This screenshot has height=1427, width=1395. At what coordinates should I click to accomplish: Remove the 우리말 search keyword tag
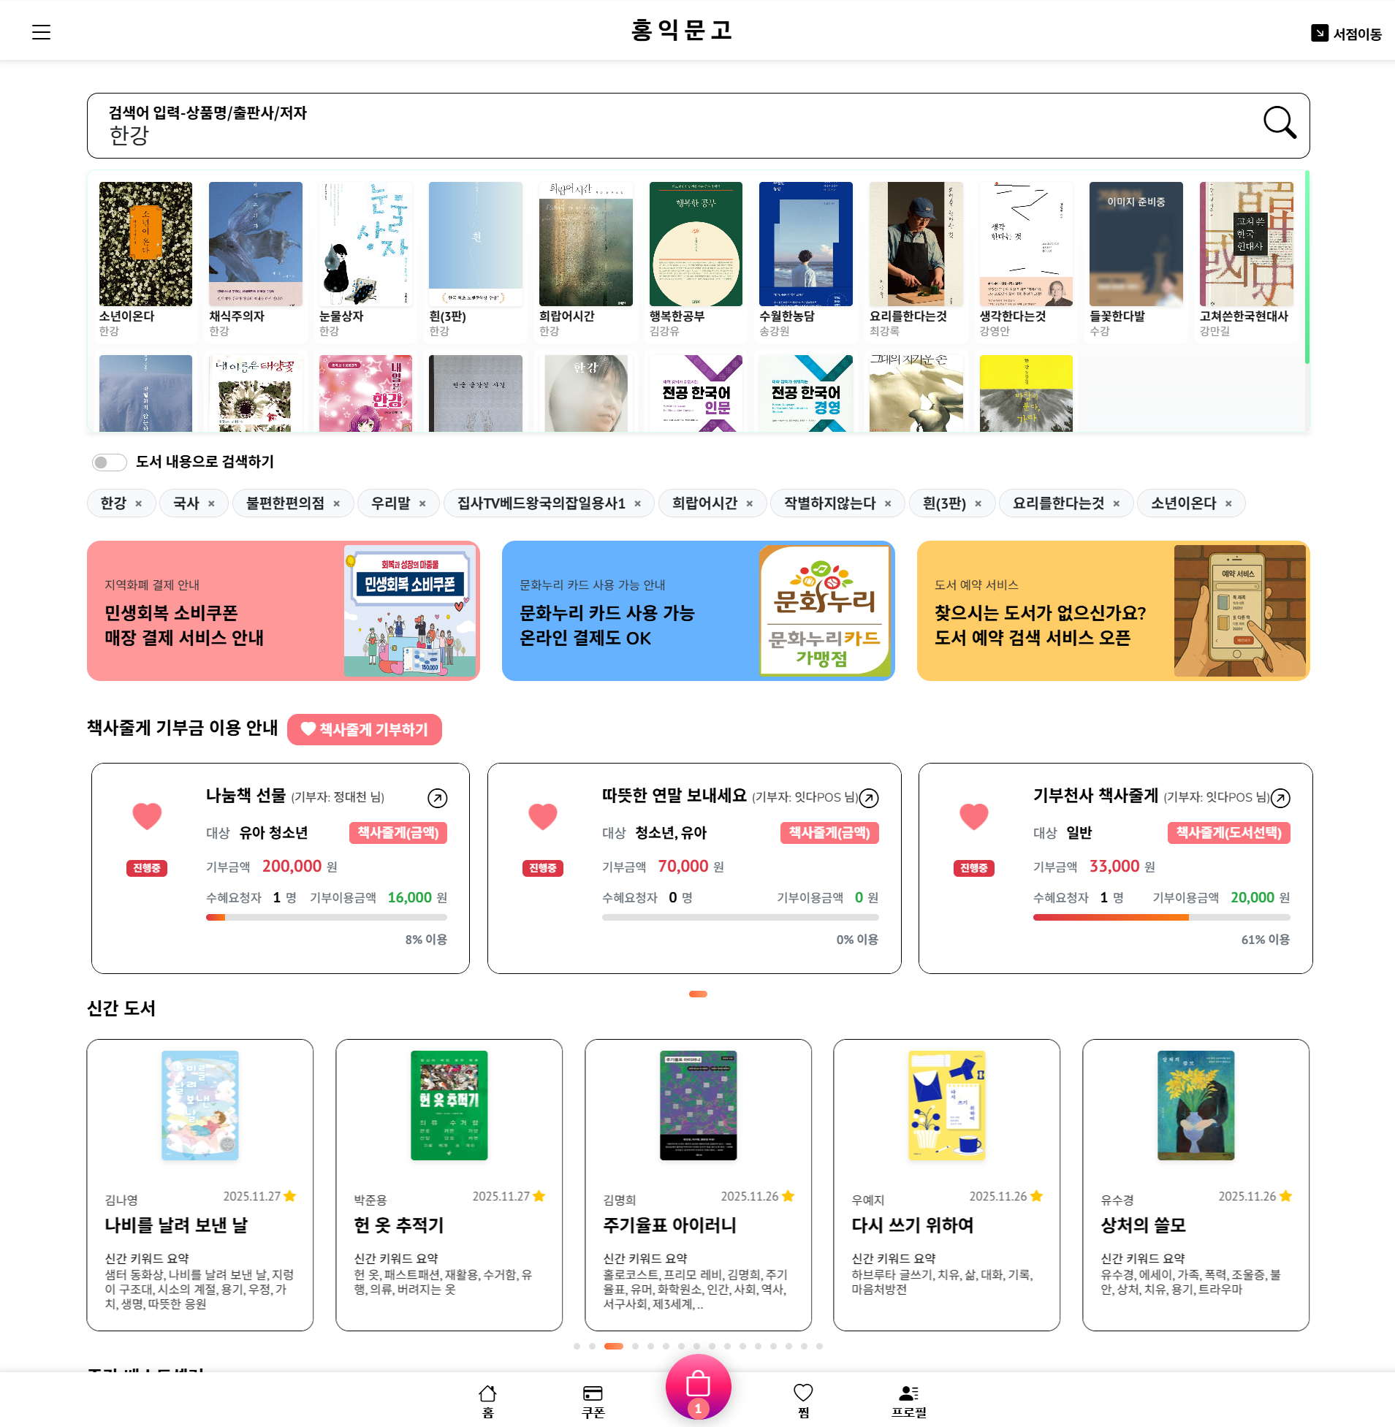click(x=422, y=503)
